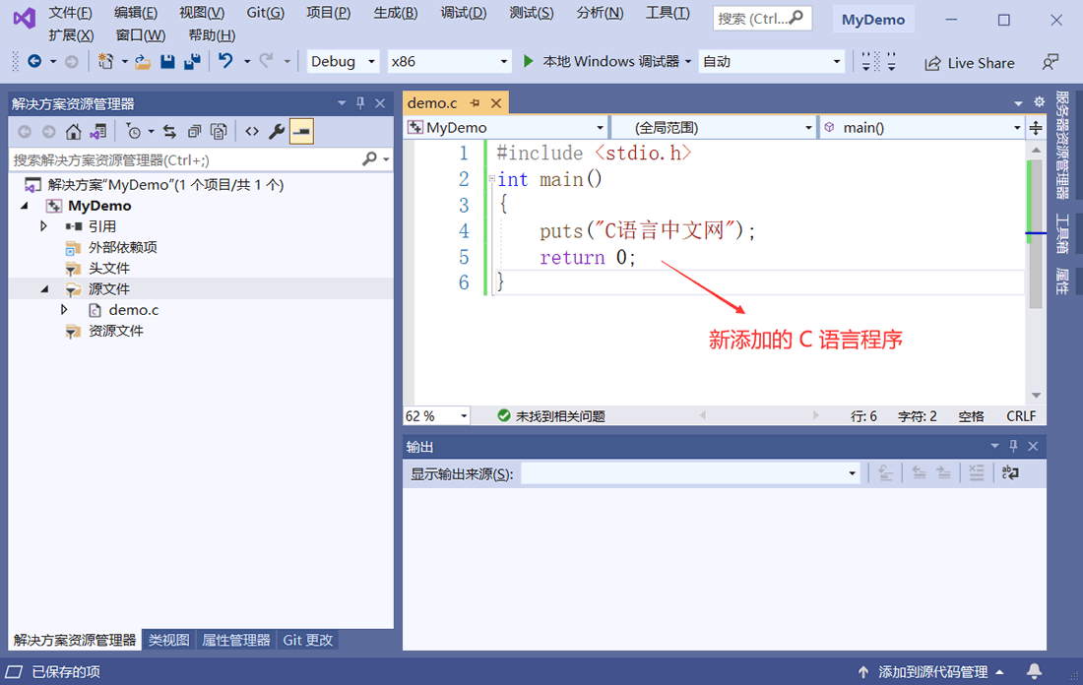Open the 文件(F) menu
The height and width of the screenshot is (685, 1083).
[x=70, y=13]
